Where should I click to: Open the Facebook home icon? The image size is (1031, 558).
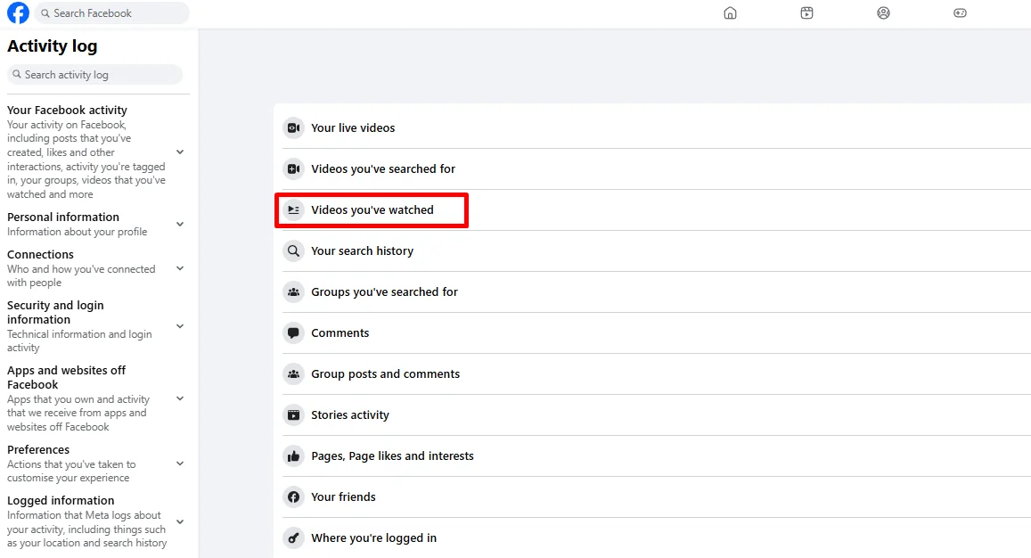[x=730, y=12]
